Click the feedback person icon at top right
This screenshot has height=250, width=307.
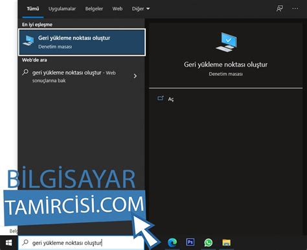click(x=280, y=8)
